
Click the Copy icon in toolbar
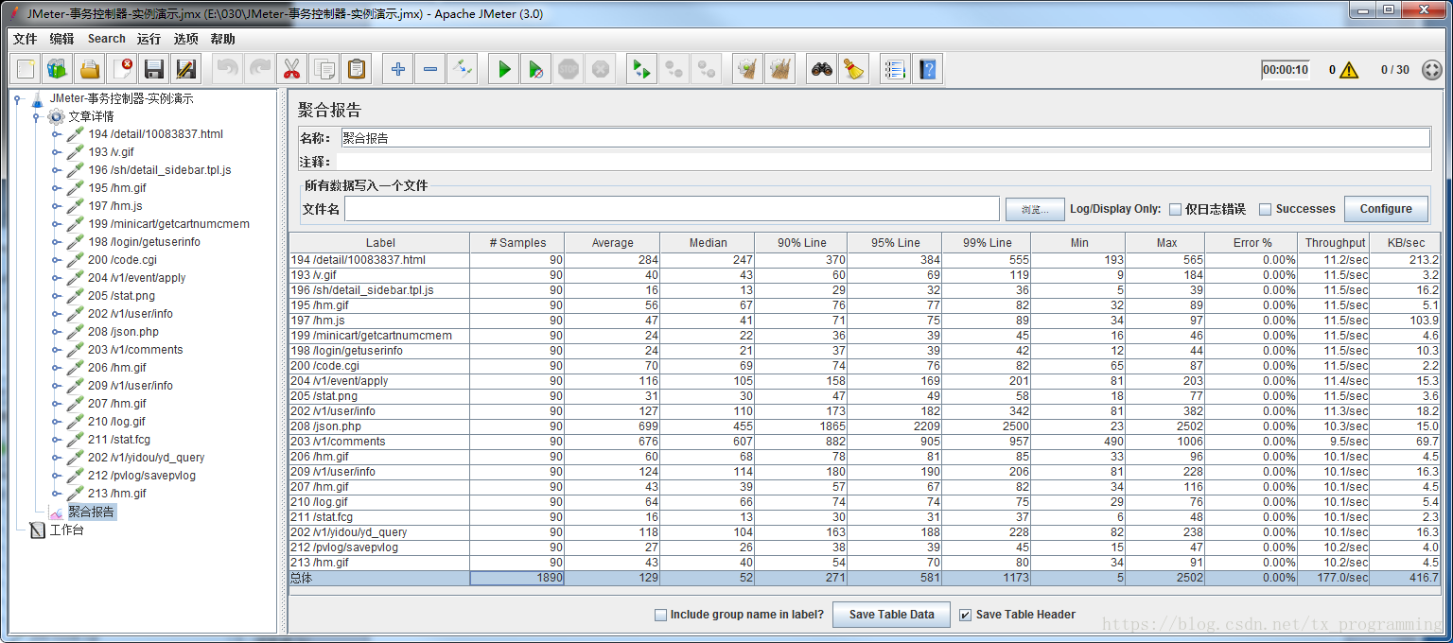click(x=324, y=69)
